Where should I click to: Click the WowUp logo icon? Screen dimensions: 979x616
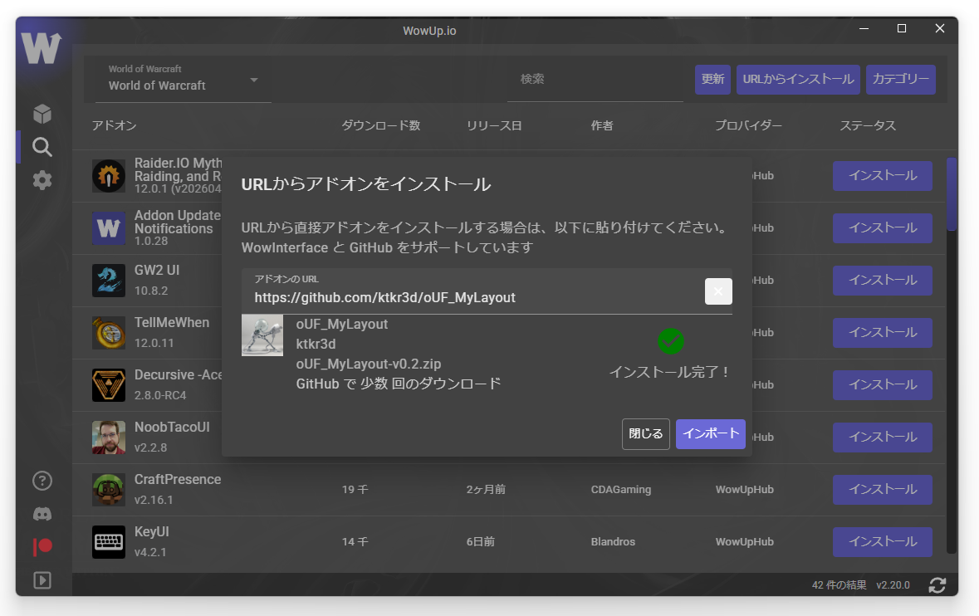tap(42, 50)
